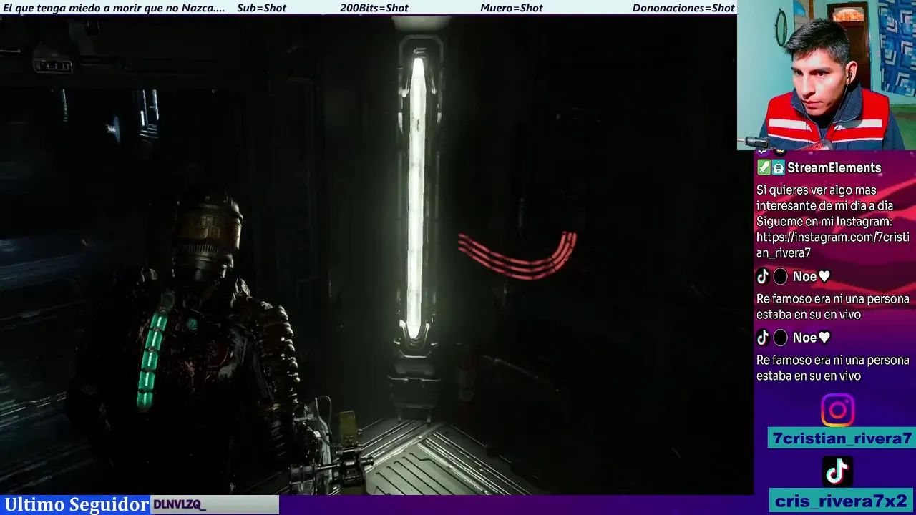This screenshot has width=916, height=515.
Task: Click the streamer webcam feed
Action: [x=827, y=74]
